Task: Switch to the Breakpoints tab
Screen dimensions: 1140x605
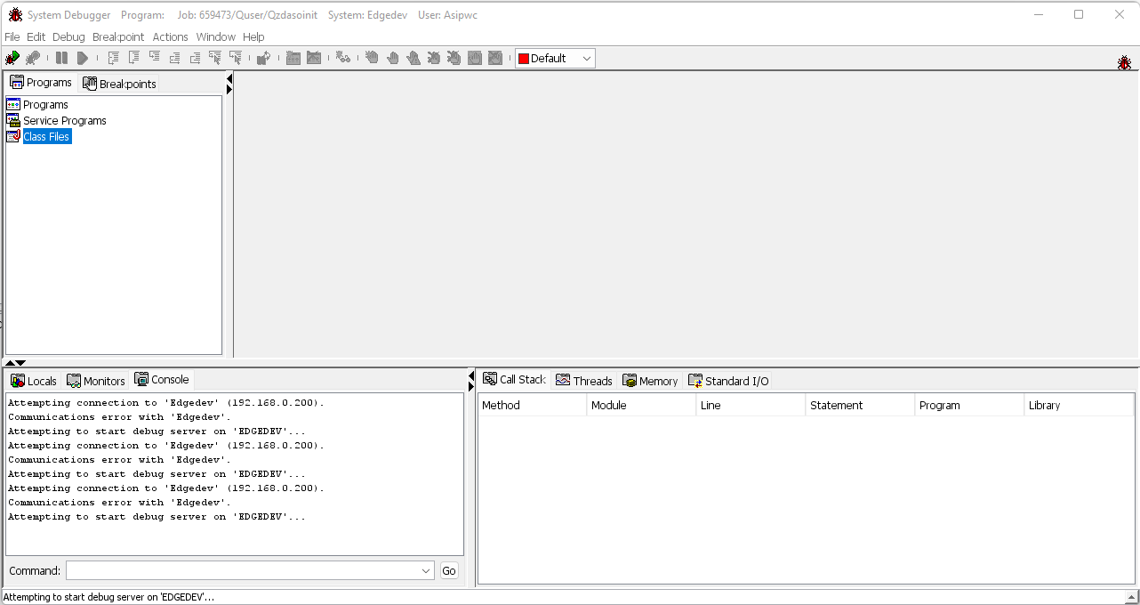Action: tap(120, 84)
